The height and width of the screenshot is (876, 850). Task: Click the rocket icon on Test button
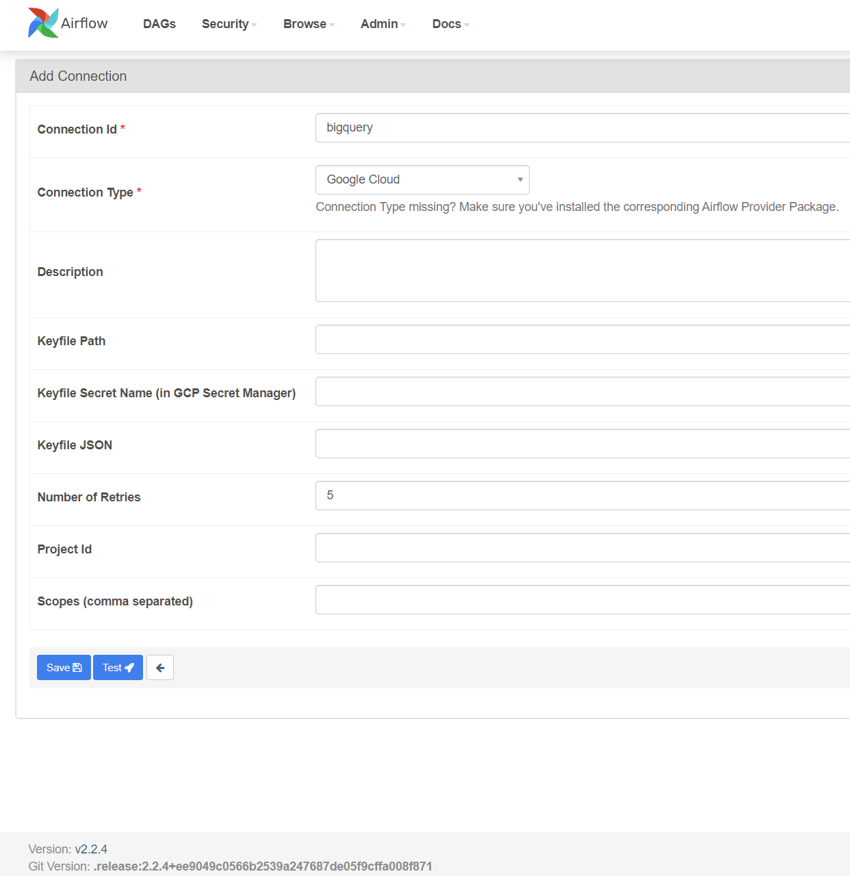coord(130,667)
